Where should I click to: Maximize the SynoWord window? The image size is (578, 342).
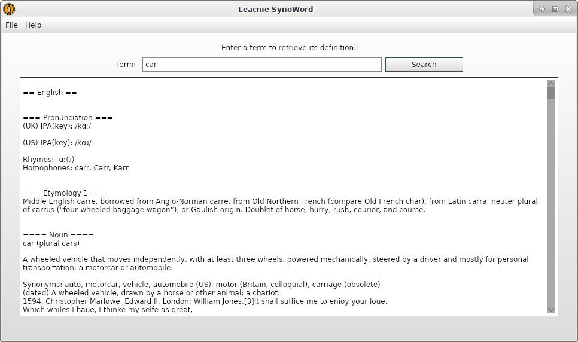(x=555, y=9)
